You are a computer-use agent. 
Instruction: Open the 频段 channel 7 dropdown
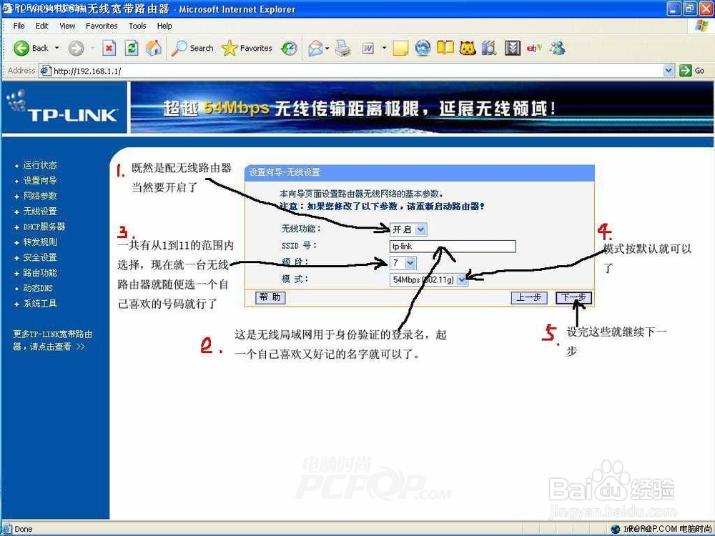[x=403, y=263]
